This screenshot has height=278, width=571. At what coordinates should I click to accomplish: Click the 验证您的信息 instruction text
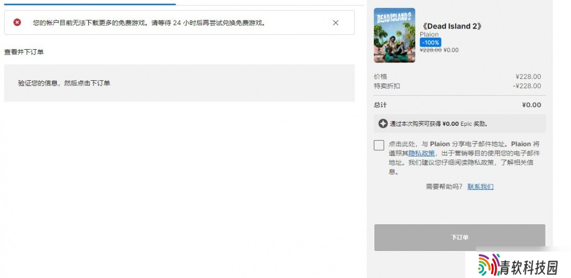(x=64, y=83)
